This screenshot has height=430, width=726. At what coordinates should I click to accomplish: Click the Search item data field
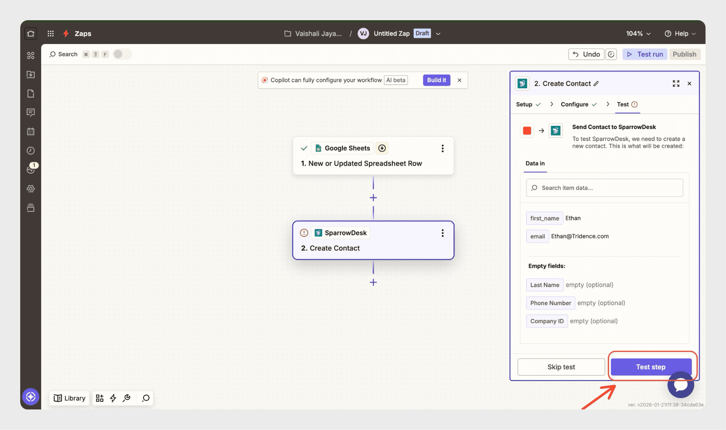click(604, 188)
